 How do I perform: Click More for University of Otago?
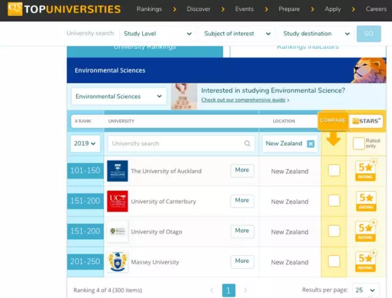242,231
